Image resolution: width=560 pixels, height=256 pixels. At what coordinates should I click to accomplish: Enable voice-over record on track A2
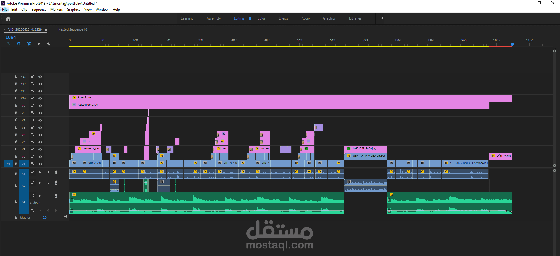pos(56,183)
